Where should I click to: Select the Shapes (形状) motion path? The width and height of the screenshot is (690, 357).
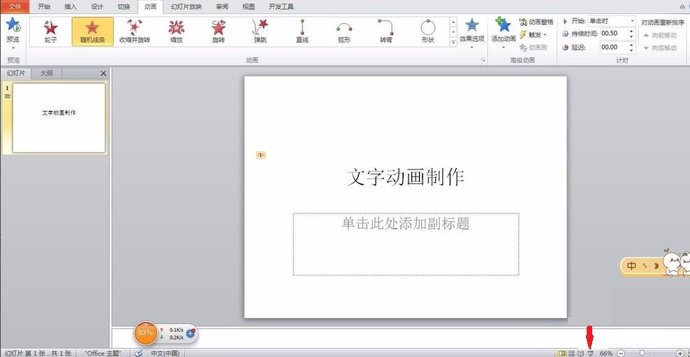click(427, 31)
